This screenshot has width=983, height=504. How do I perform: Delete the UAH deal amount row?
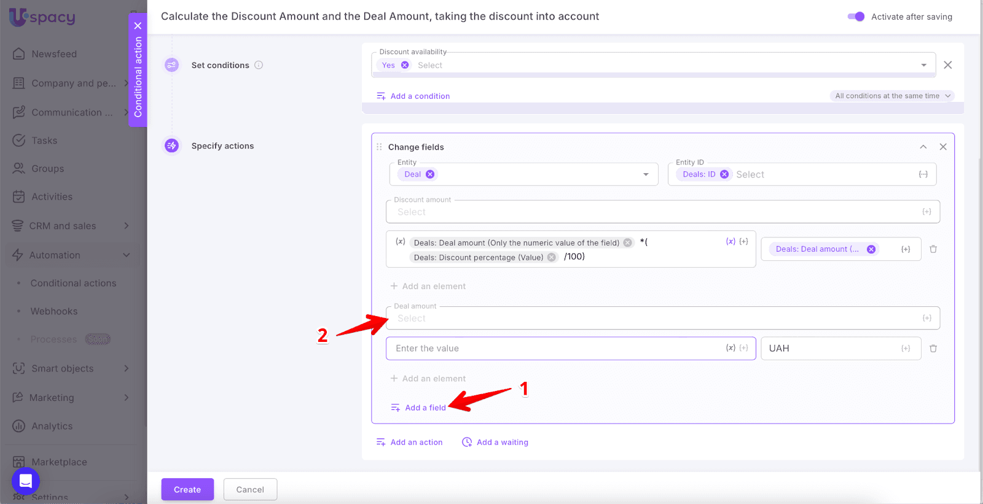click(x=933, y=349)
